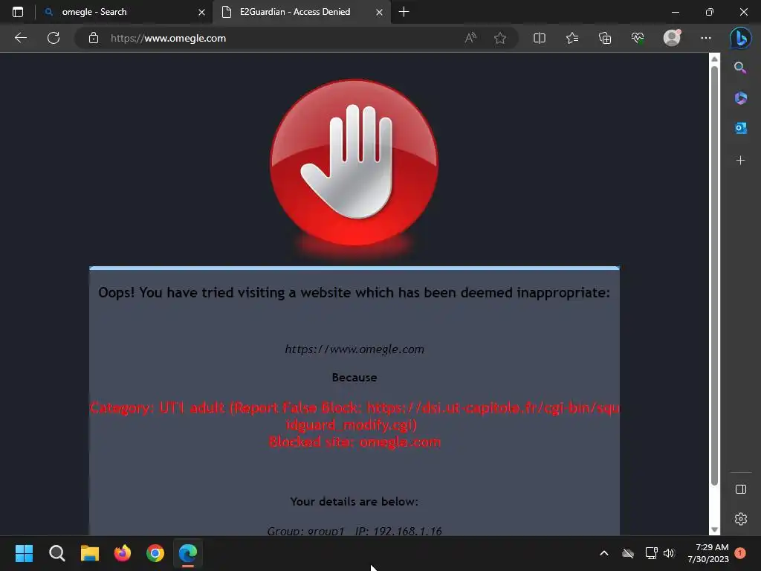Open sidebar Search tool
Screen dimensions: 761x571
click(x=740, y=68)
